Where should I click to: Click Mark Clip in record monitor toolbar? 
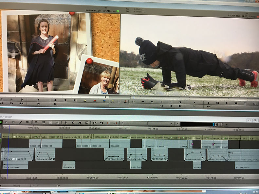pos(217,103)
